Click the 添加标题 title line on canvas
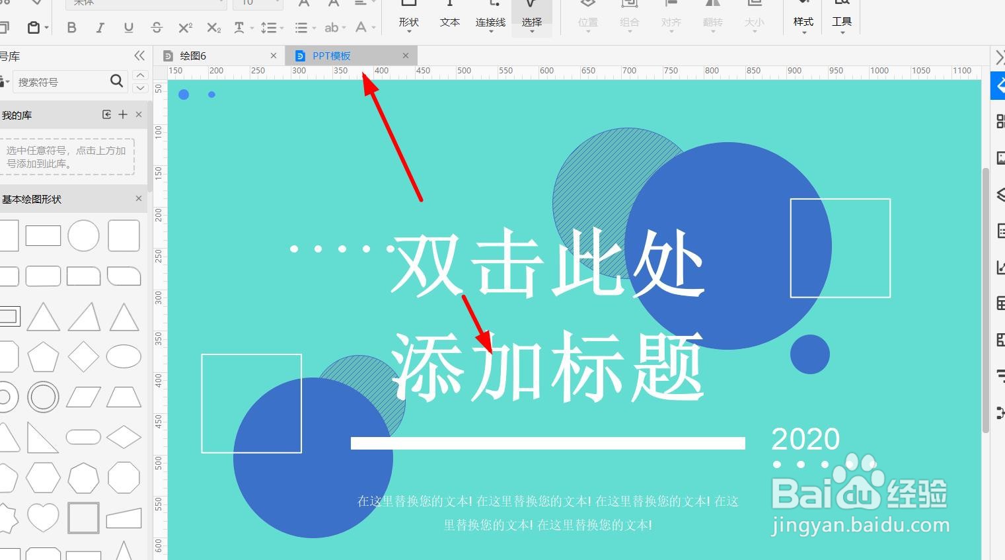 tap(548, 367)
